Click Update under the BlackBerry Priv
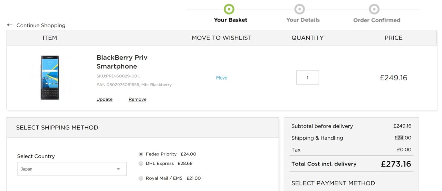The height and width of the screenshot is (191, 442). 104,99
